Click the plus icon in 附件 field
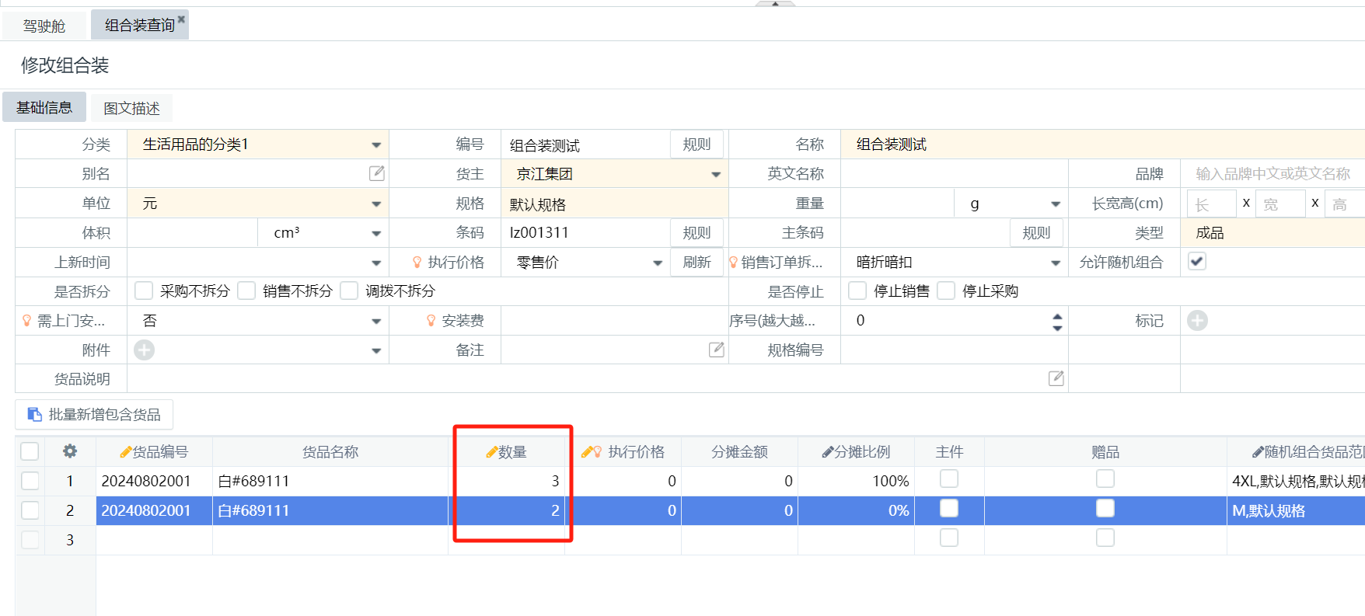This screenshot has height=616, width=1365. [144, 350]
